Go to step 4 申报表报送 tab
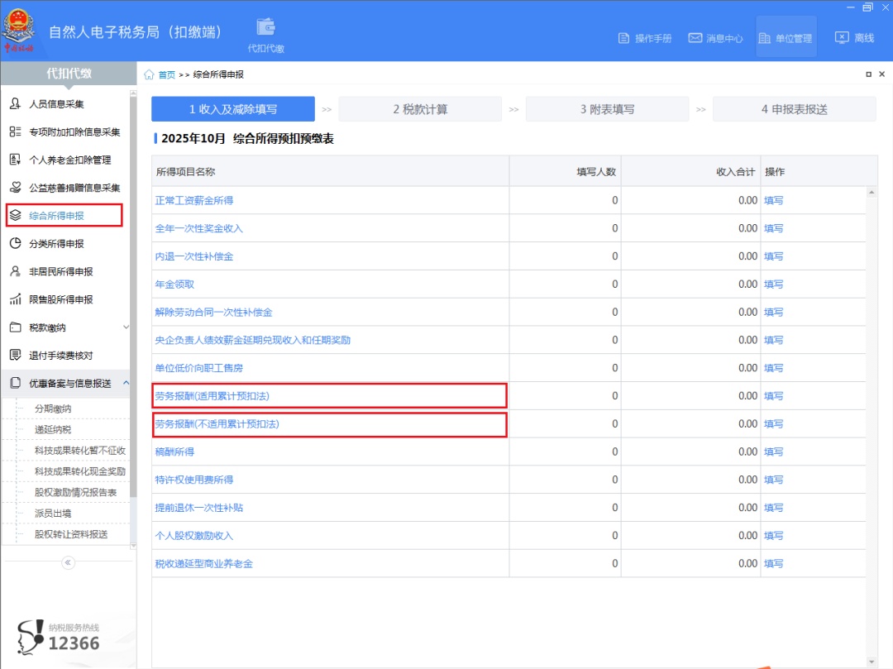Viewport: 893px width, 669px height. 794,109
